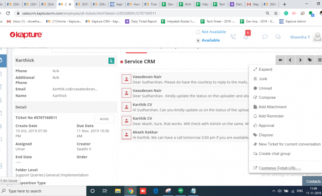
Task: Click Akash Kakkar's message avatar
Action: 126,135
